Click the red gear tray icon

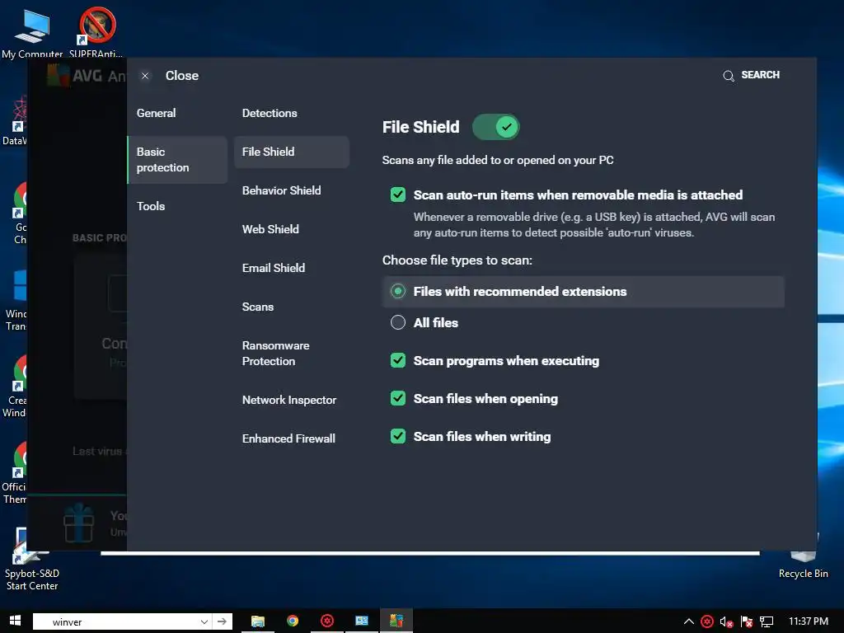coord(707,621)
